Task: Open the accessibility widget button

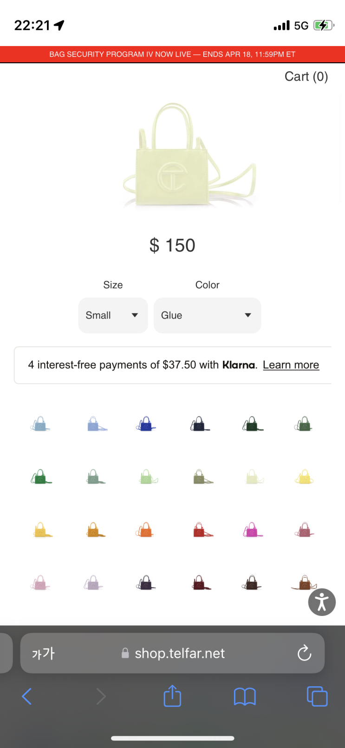Action: coord(322,602)
